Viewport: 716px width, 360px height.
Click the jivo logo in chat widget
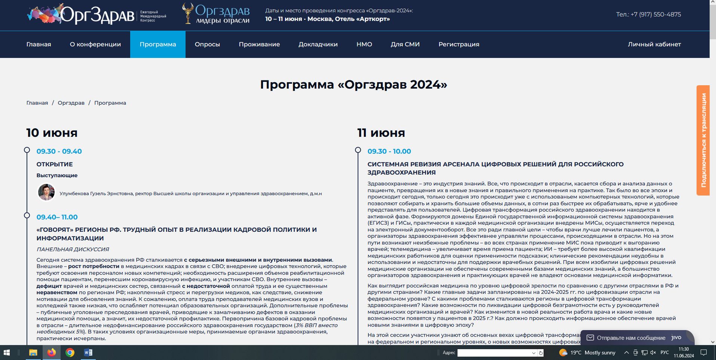pyautogui.click(x=676, y=338)
